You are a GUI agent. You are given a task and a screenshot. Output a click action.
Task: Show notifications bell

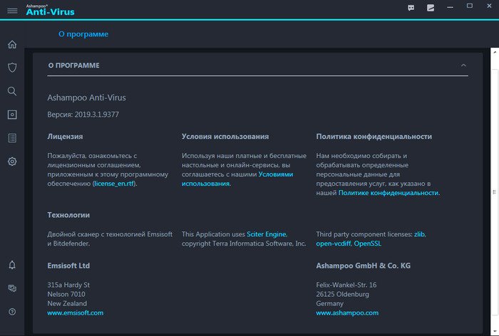click(12, 265)
